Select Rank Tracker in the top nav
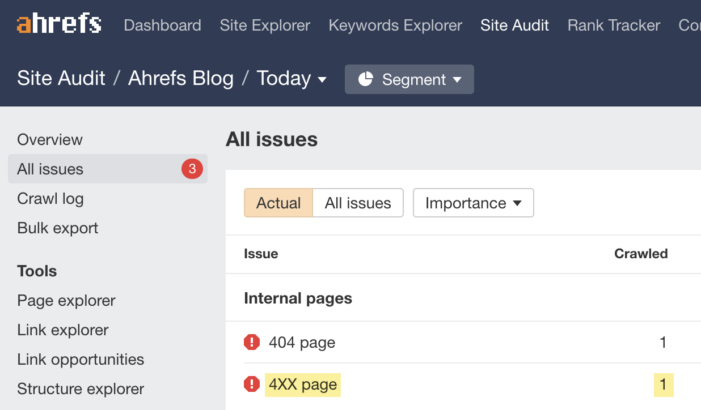The image size is (701, 410). (613, 25)
